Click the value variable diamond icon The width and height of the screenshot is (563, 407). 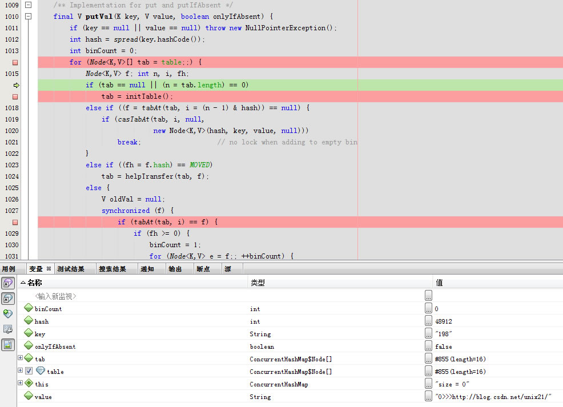coord(29,396)
